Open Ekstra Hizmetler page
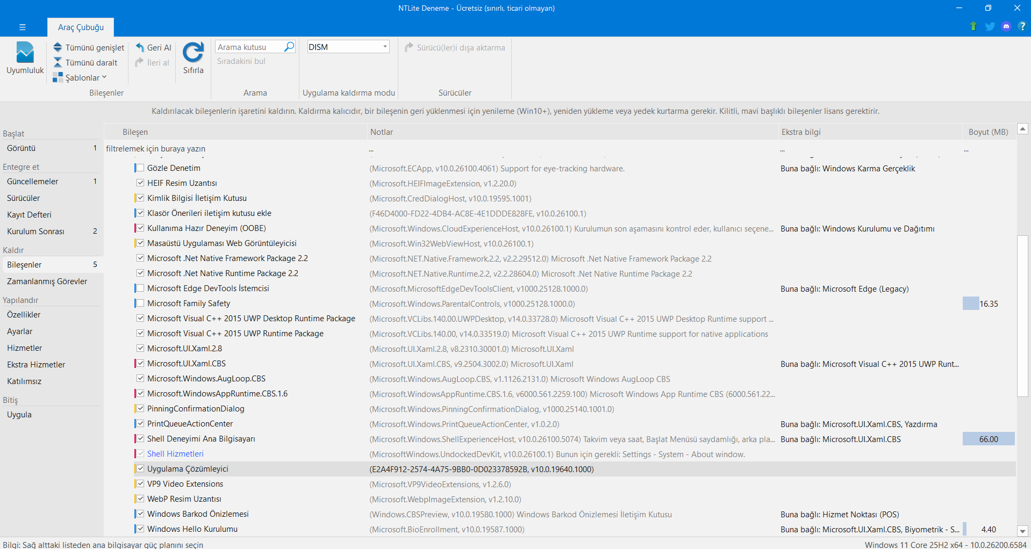 coord(51,365)
